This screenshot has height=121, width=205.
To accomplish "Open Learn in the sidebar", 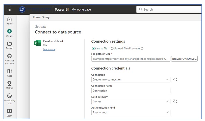I will [x=9, y=113].
